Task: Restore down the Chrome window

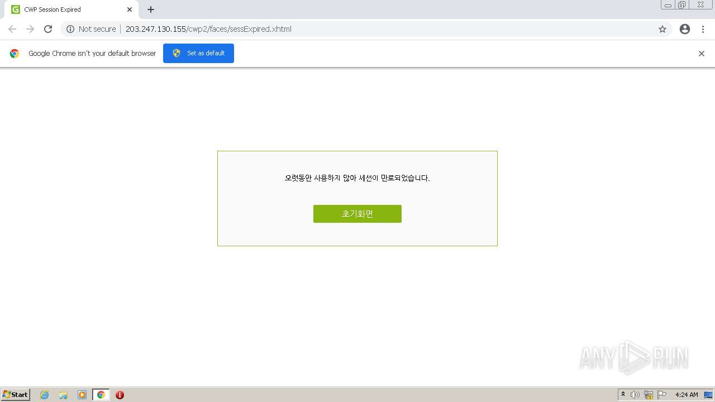Action: tap(682, 5)
